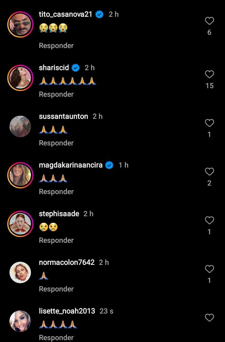Tap magdakarinaancira's story avatar

tap(20, 175)
